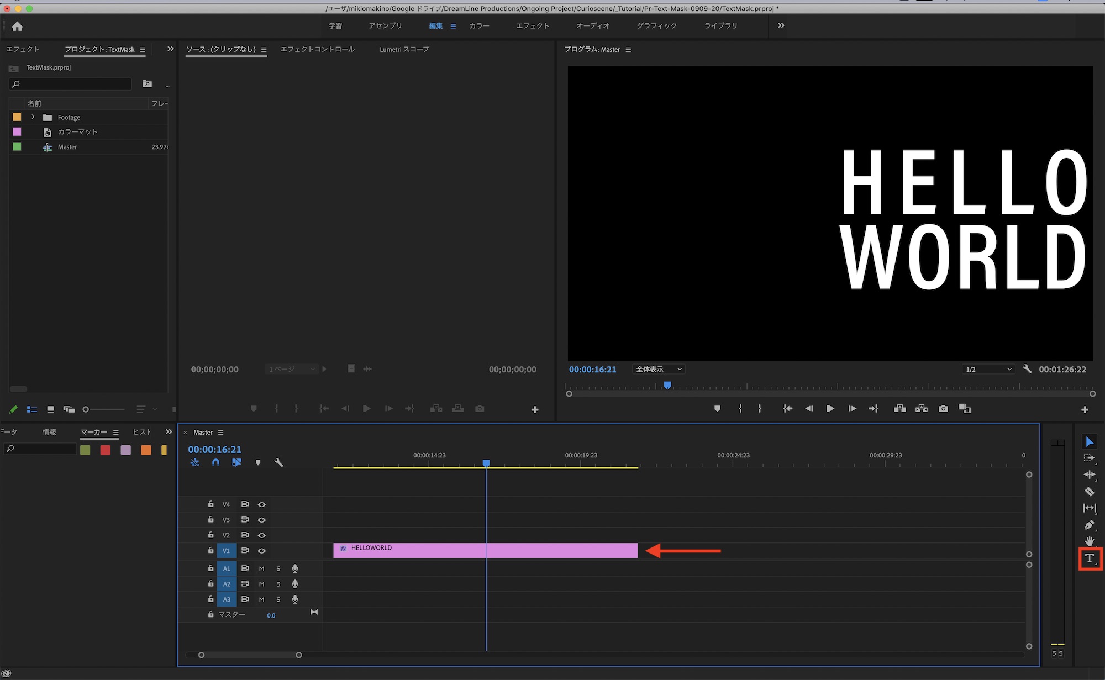Mute audio track A1
This screenshot has height=680, width=1105.
(x=262, y=568)
